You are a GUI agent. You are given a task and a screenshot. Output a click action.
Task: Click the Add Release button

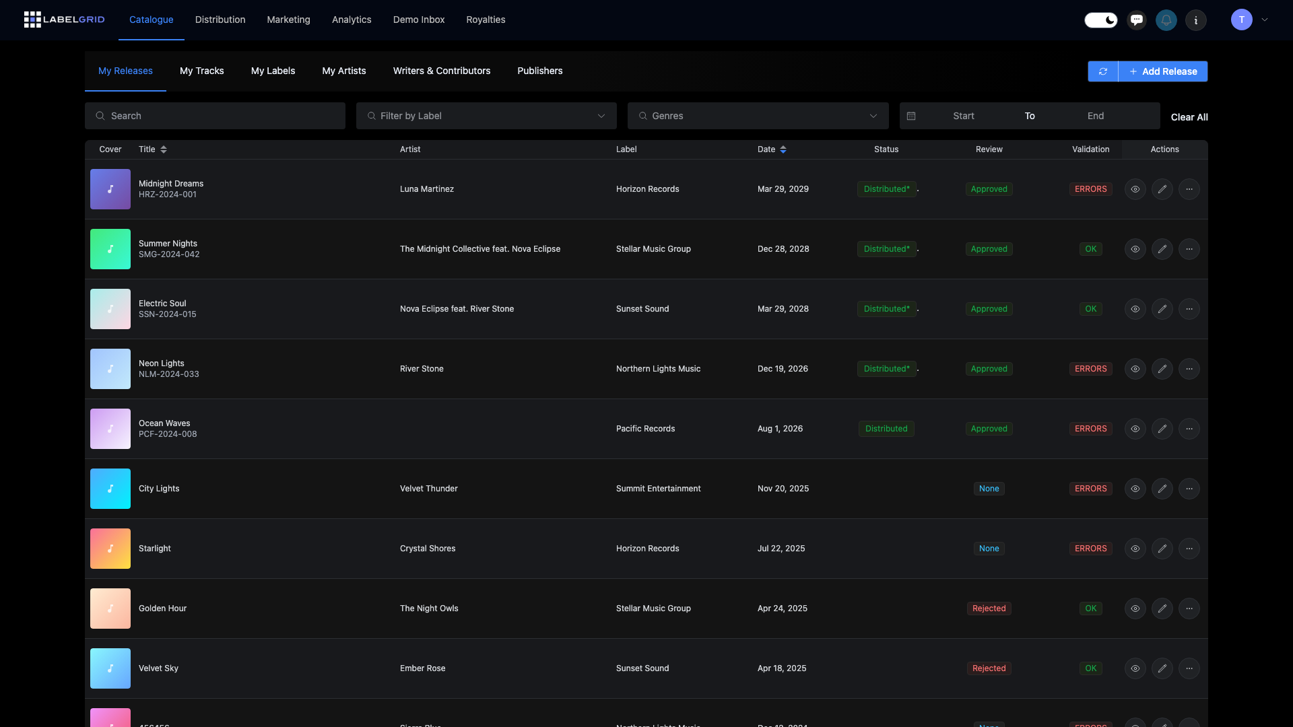click(1163, 71)
